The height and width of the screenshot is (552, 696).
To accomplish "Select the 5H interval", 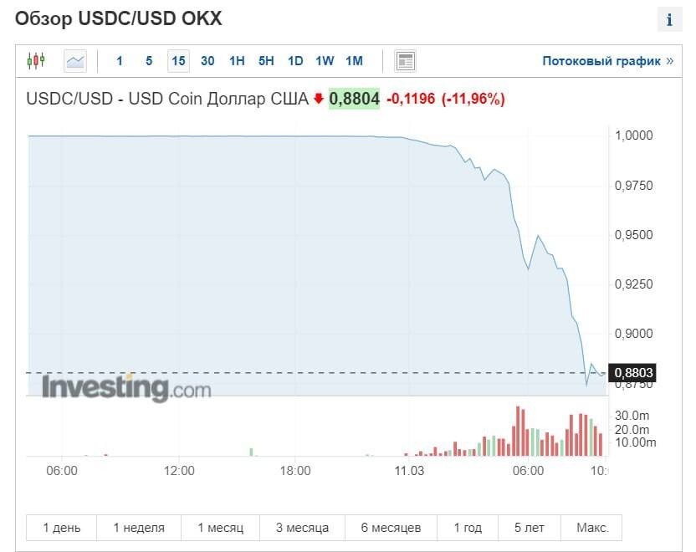I will [266, 60].
